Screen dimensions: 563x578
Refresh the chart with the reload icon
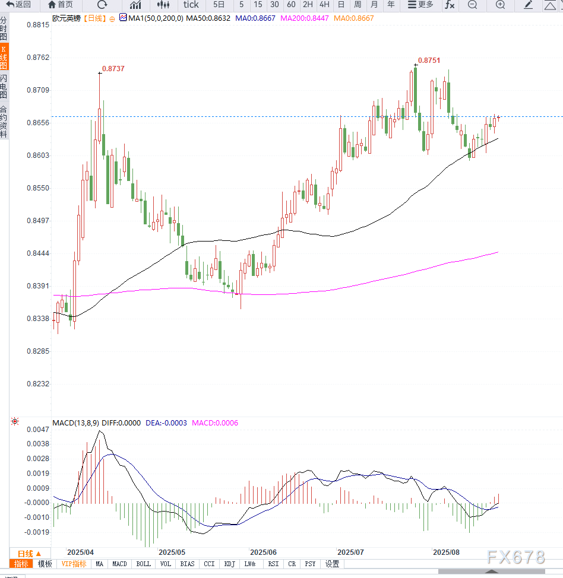pos(102,5)
